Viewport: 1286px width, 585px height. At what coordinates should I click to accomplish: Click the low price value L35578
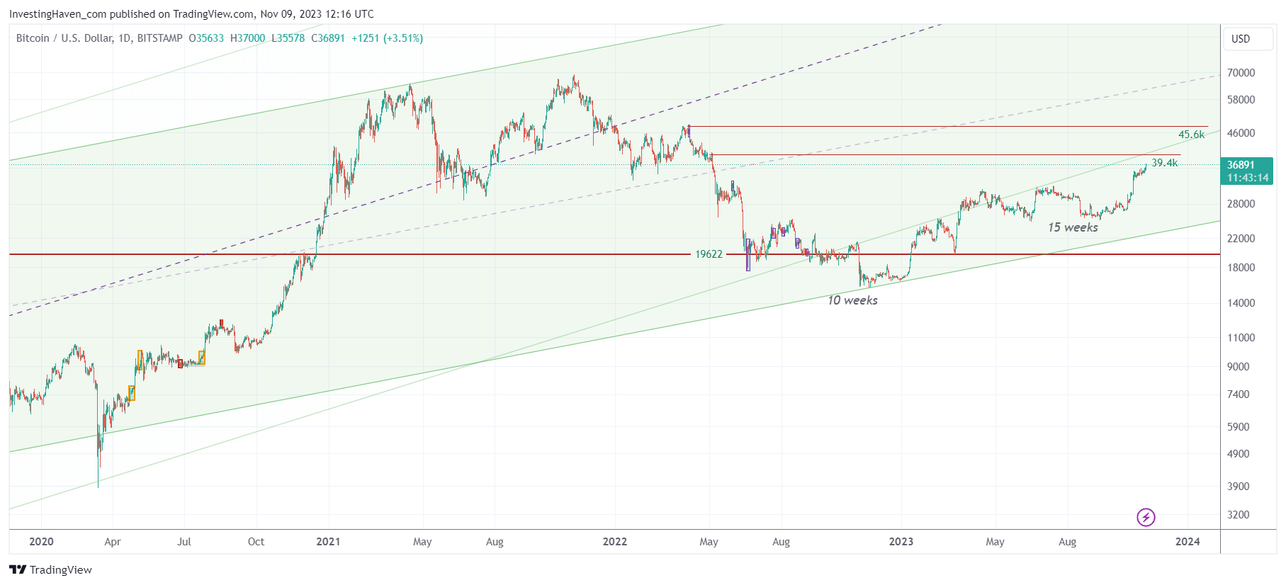(288, 38)
